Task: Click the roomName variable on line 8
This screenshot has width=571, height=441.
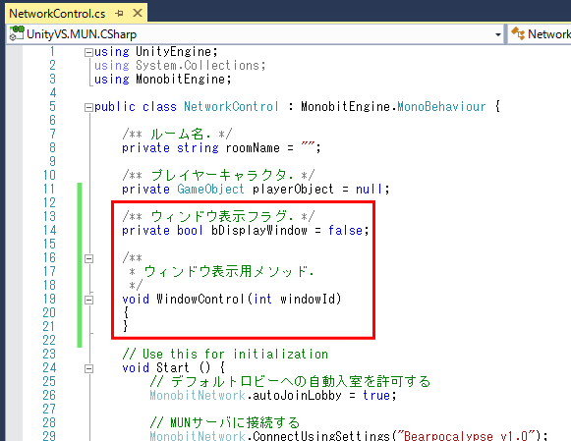Action: (x=253, y=148)
